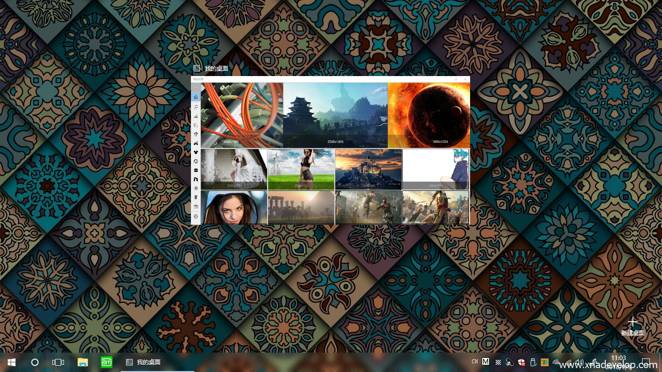Open the search magnifier in the sidebar

(x=196, y=107)
